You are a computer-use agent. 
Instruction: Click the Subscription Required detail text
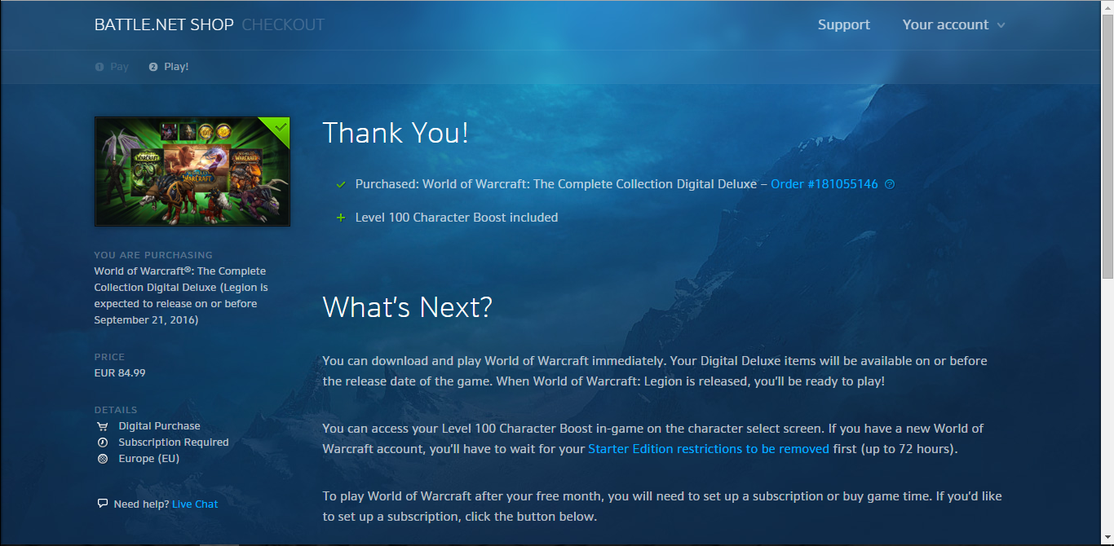174,443
